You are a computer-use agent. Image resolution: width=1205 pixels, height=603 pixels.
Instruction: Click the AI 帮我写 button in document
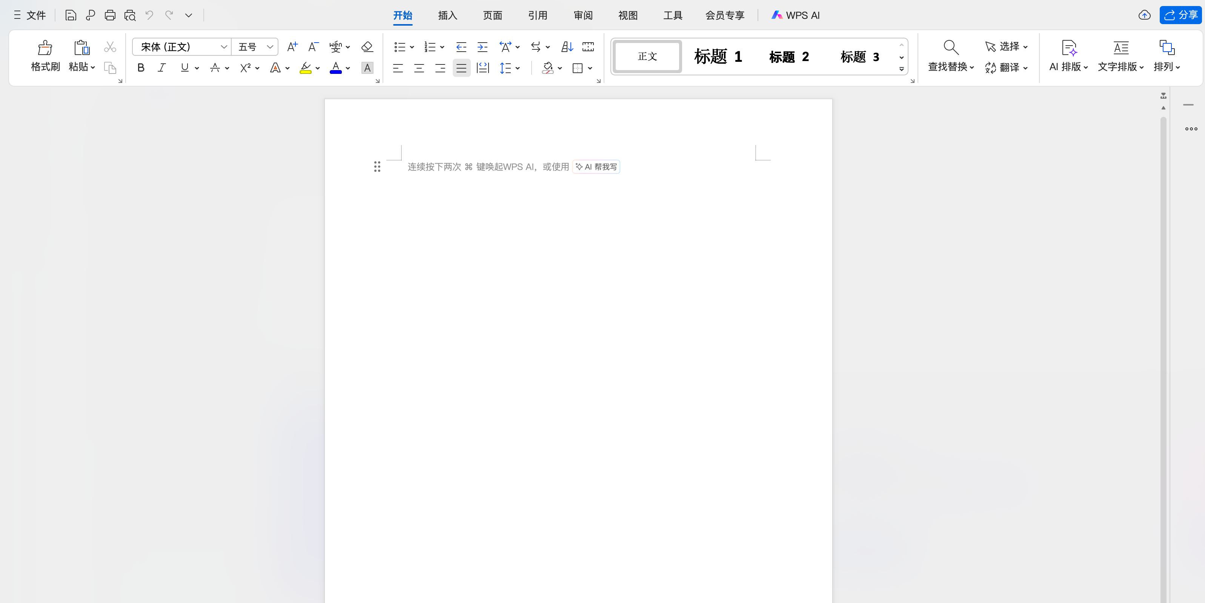[x=596, y=167]
